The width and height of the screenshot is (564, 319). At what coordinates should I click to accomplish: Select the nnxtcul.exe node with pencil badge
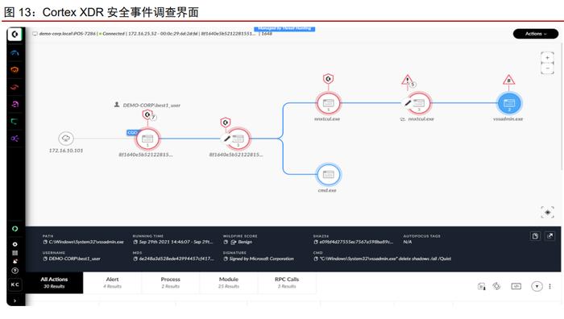pyautogui.click(x=418, y=103)
